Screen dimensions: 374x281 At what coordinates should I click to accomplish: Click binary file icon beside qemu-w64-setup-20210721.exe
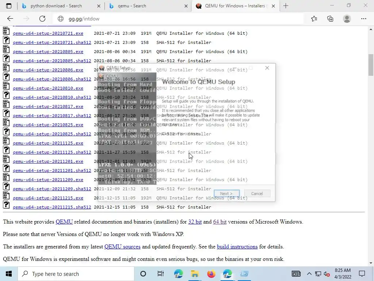pyautogui.click(x=6, y=31)
